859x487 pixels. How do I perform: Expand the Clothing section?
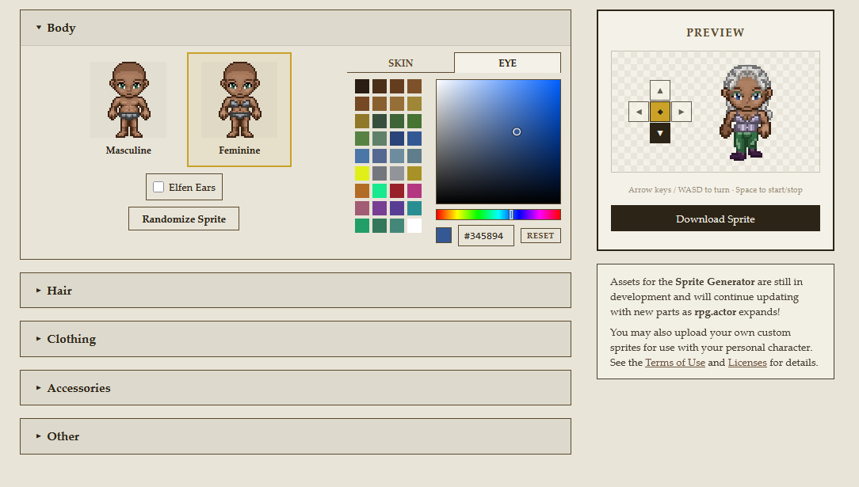(71, 339)
